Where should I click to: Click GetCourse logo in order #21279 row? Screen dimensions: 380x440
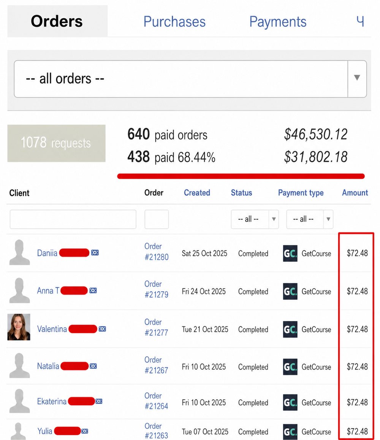[x=290, y=292]
